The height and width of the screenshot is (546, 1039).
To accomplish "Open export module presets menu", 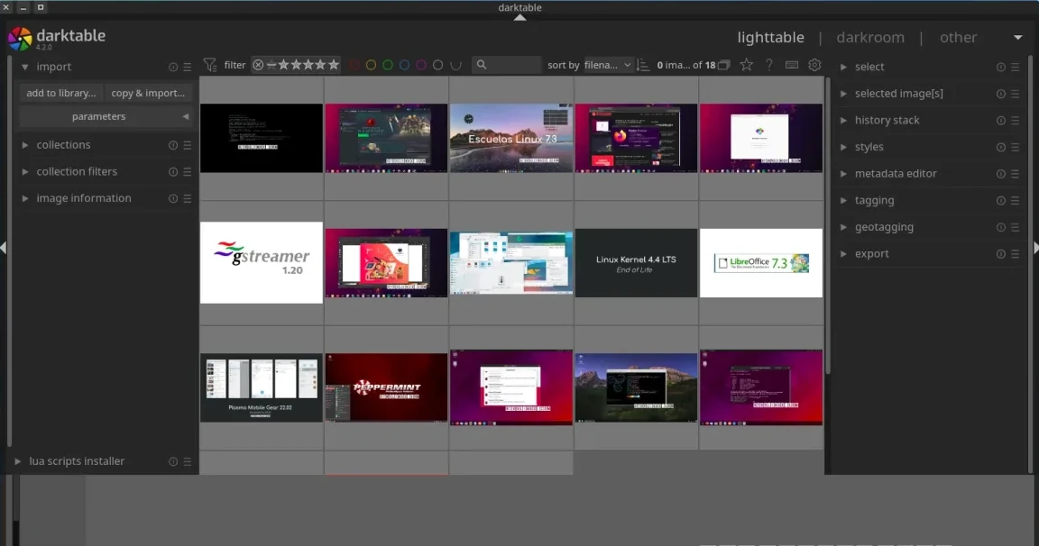I will [1016, 253].
